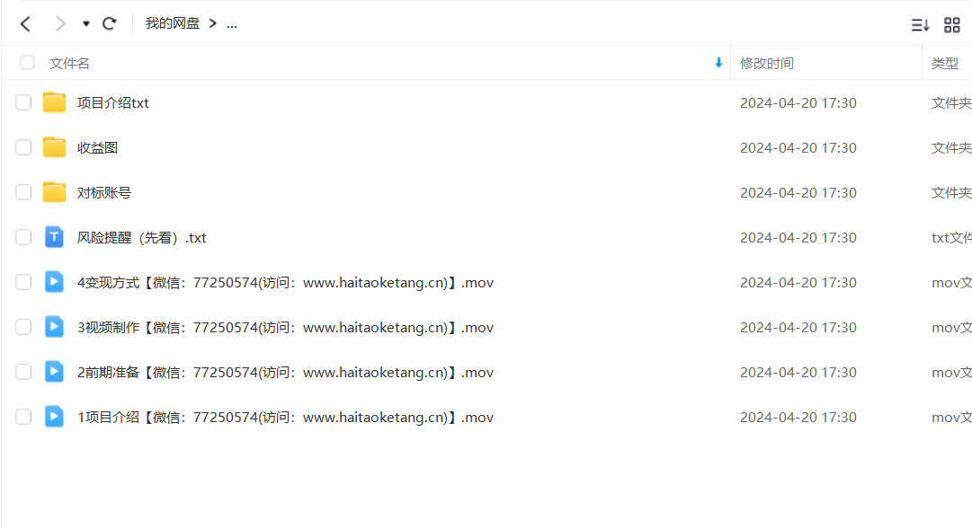Sort by 文件名 column header
This screenshot has height=529, width=972.
[x=69, y=63]
